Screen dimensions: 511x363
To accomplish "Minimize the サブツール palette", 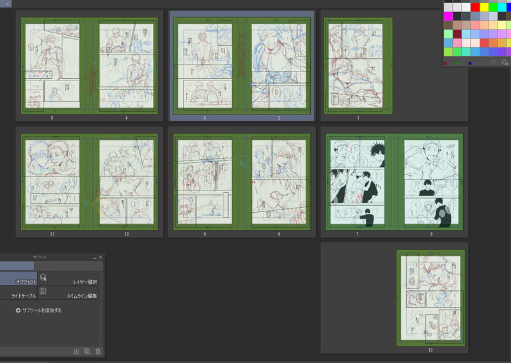I will click(x=95, y=257).
